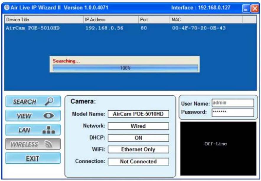Close the IP Wizard II window
The height and width of the screenshot is (181, 261).
pyautogui.click(x=255, y=8)
